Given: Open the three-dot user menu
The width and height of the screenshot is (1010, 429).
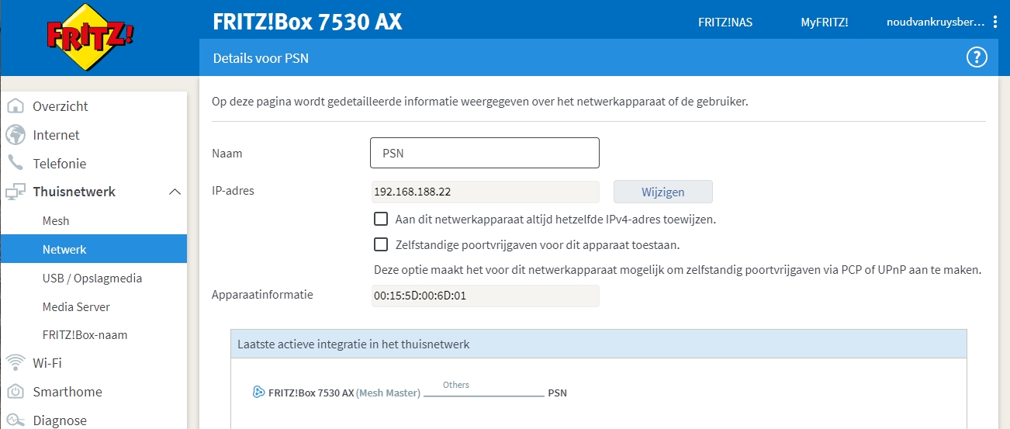Looking at the screenshot, I should pyautogui.click(x=995, y=22).
